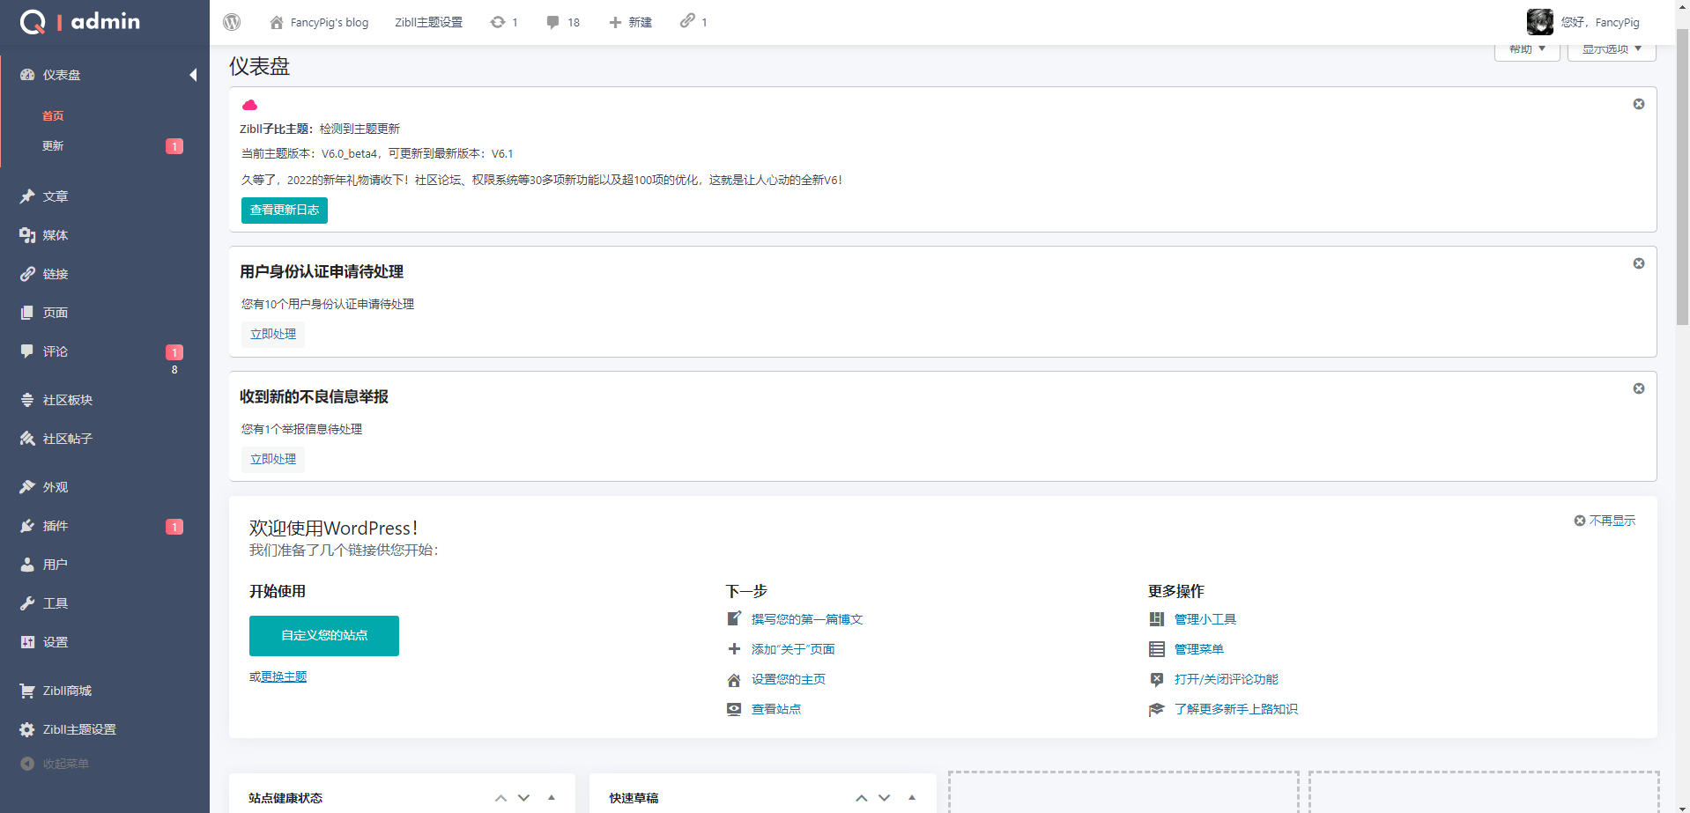This screenshot has width=1690, height=813.
Task: Open the comments bubble showing 18
Action: (562, 22)
